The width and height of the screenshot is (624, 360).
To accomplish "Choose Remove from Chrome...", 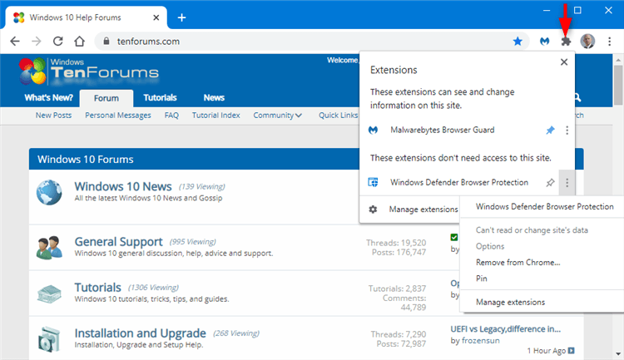I will coord(518,263).
